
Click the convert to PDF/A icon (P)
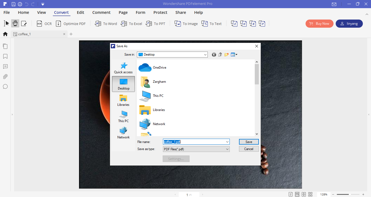tap(262, 24)
